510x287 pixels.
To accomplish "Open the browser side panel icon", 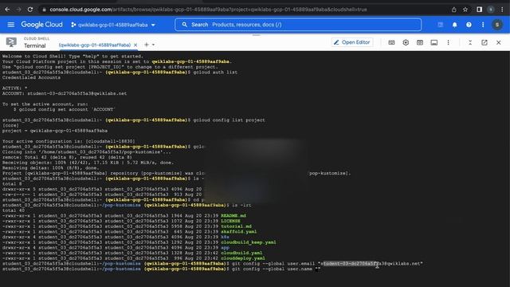I will click(x=479, y=10).
